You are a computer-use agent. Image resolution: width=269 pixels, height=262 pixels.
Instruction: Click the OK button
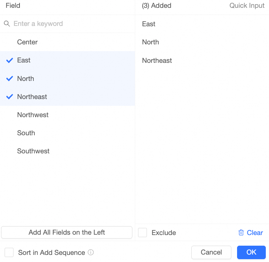click(251, 252)
